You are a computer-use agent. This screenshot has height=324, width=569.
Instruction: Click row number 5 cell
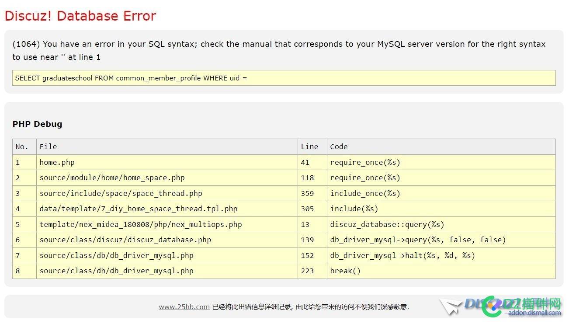click(x=24, y=224)
